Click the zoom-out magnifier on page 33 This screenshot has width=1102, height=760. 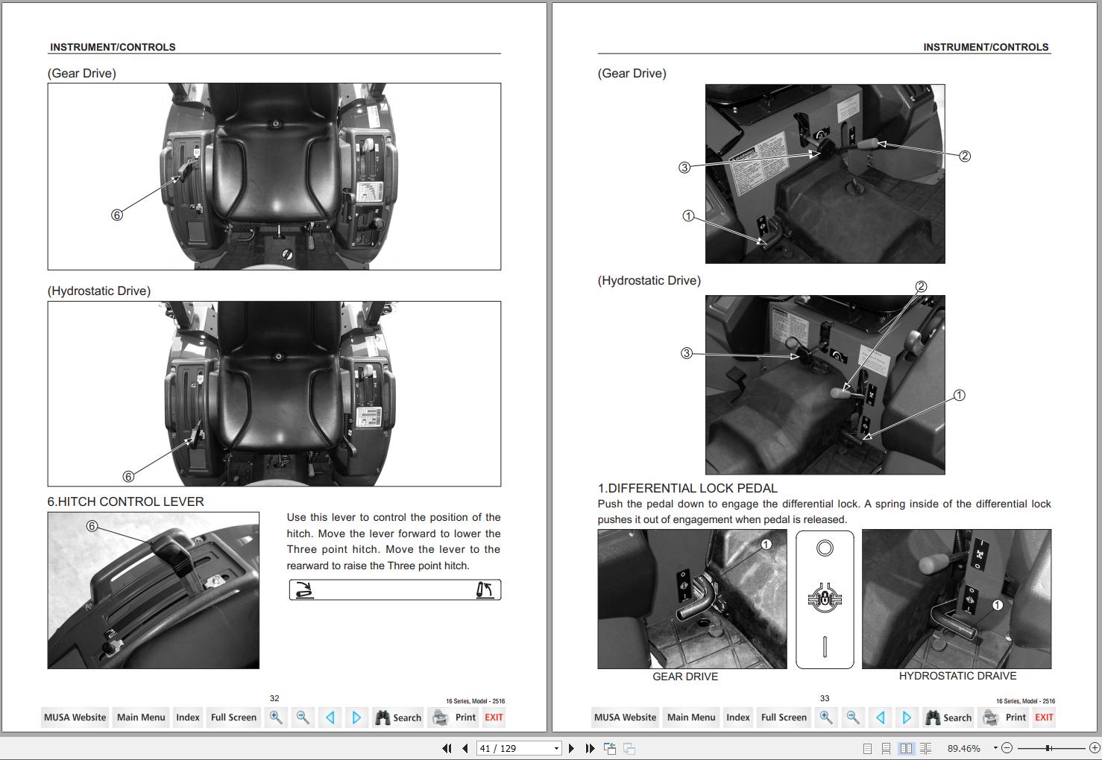click(853, 718)
